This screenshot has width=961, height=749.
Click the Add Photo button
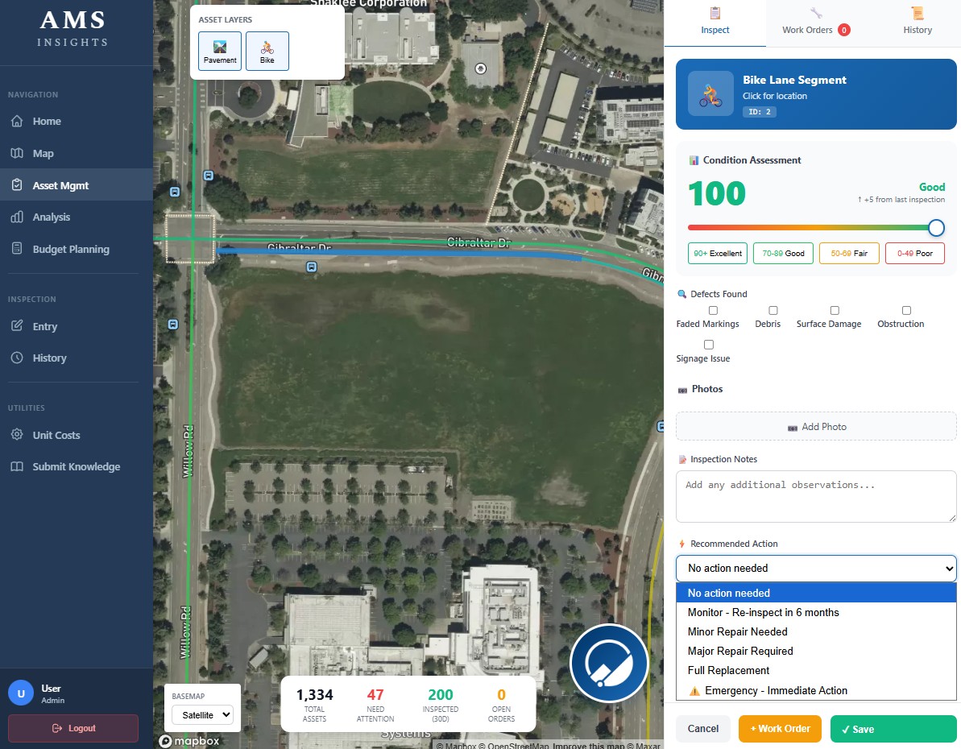click(x=816, y=427)
